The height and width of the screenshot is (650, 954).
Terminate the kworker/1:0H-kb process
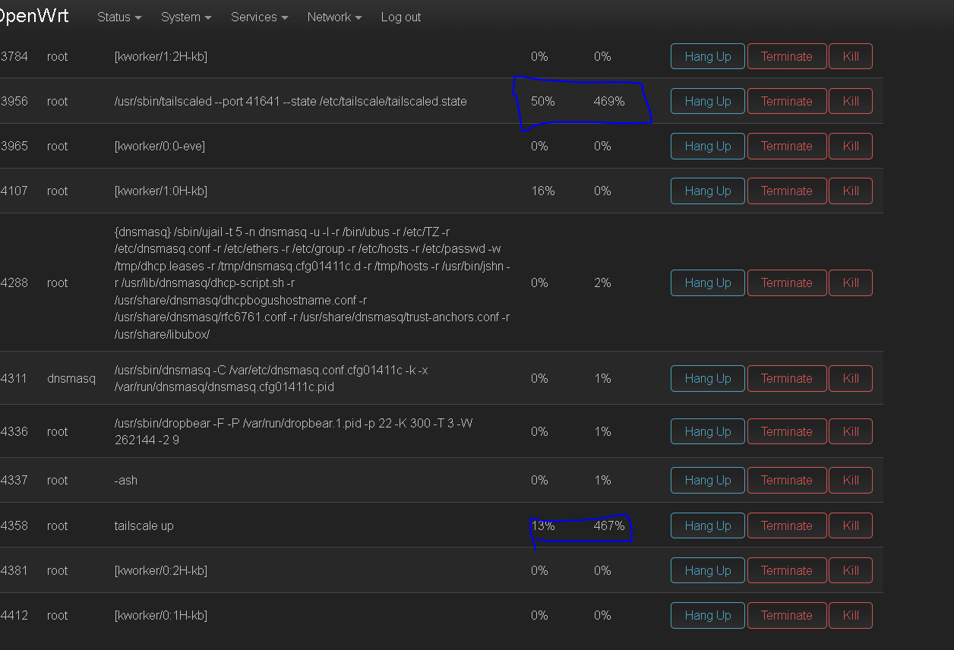[x=787, y=191]
